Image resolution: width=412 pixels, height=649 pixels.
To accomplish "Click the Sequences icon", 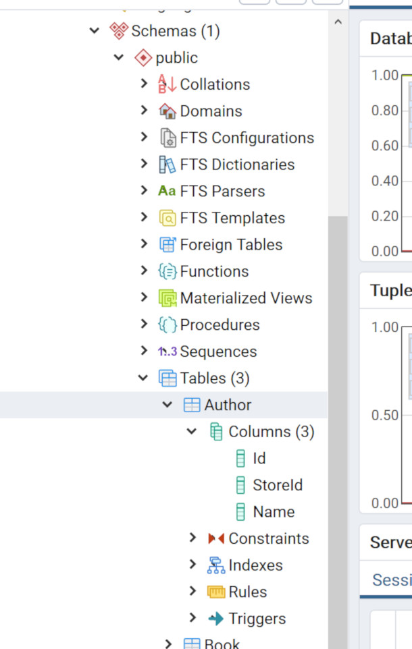I will click(x=167, y=351).
